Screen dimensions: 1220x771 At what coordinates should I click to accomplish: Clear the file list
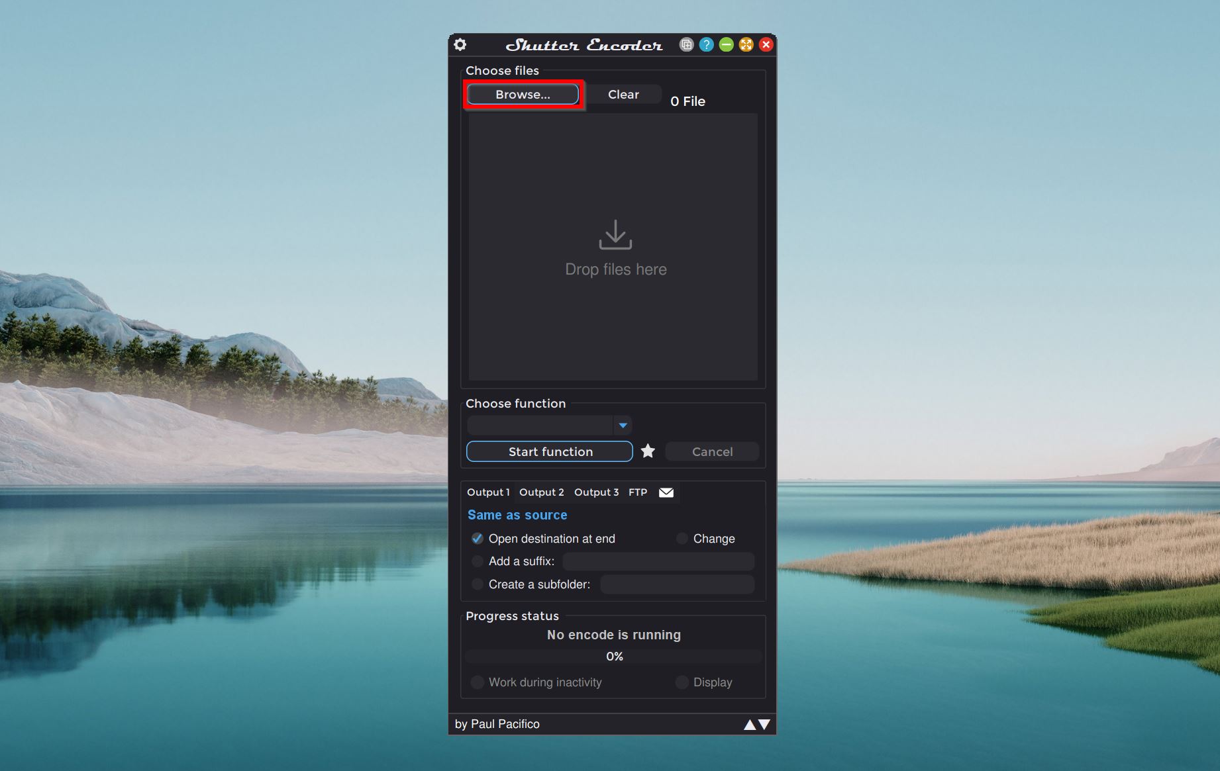click(x=623, y=94)
